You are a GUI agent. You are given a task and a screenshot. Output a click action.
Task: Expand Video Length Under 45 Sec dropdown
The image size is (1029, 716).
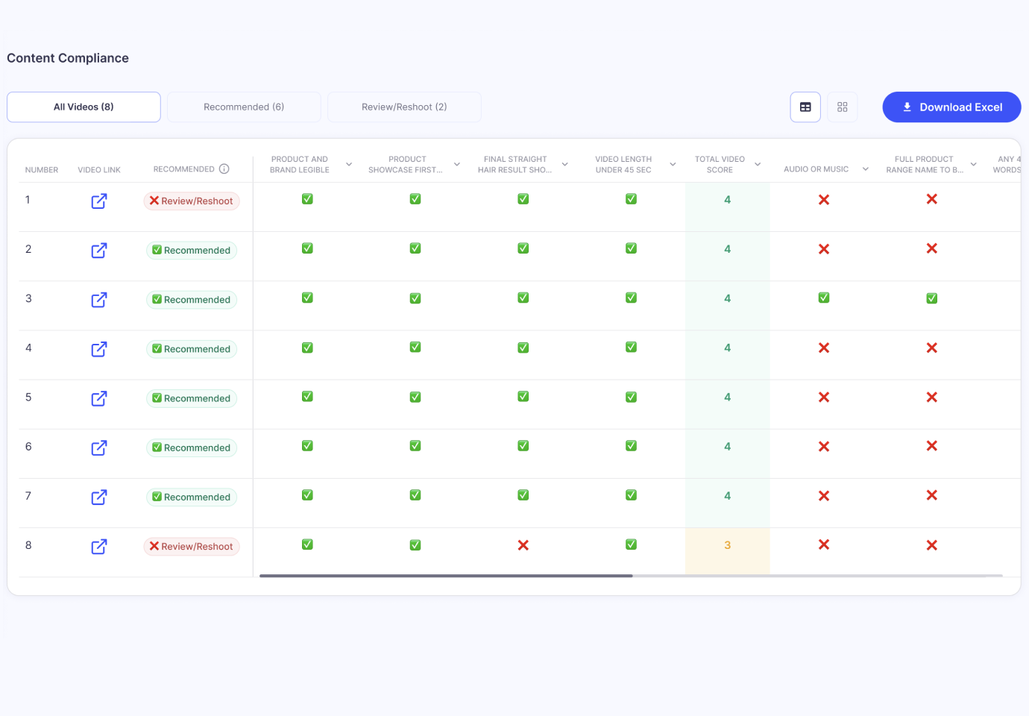coord(673,165)
